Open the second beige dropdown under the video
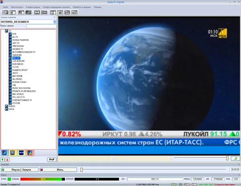The width and height of the screenshot is (241, 186). (x=170, y=159)
